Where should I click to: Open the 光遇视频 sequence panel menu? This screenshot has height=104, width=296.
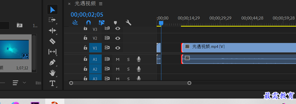101,4
